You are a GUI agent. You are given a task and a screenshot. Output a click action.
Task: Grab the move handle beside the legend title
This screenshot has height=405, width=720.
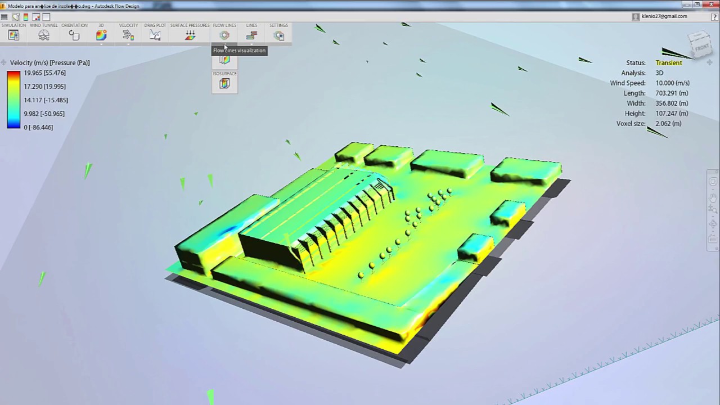click(4, 63)
